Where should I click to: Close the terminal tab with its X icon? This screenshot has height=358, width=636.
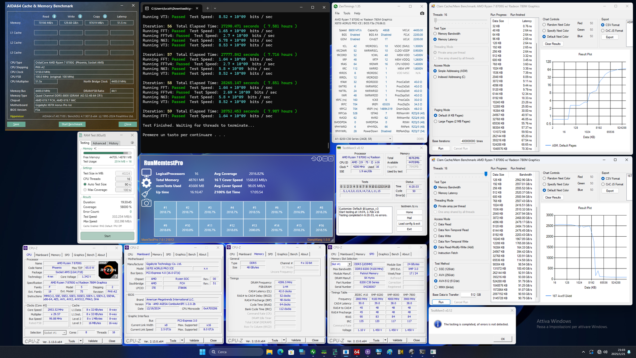tap(197, 8)
